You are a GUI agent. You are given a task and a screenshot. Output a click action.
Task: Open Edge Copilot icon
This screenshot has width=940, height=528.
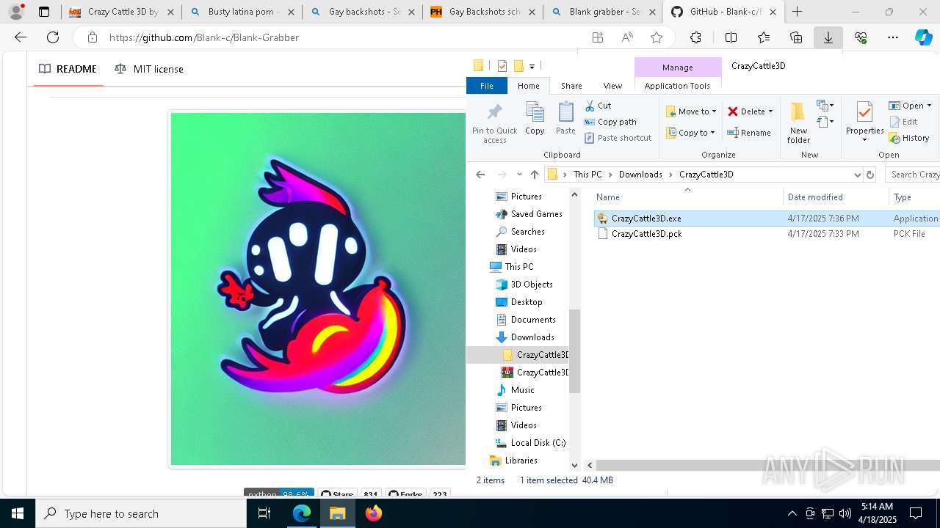point(924,37)
